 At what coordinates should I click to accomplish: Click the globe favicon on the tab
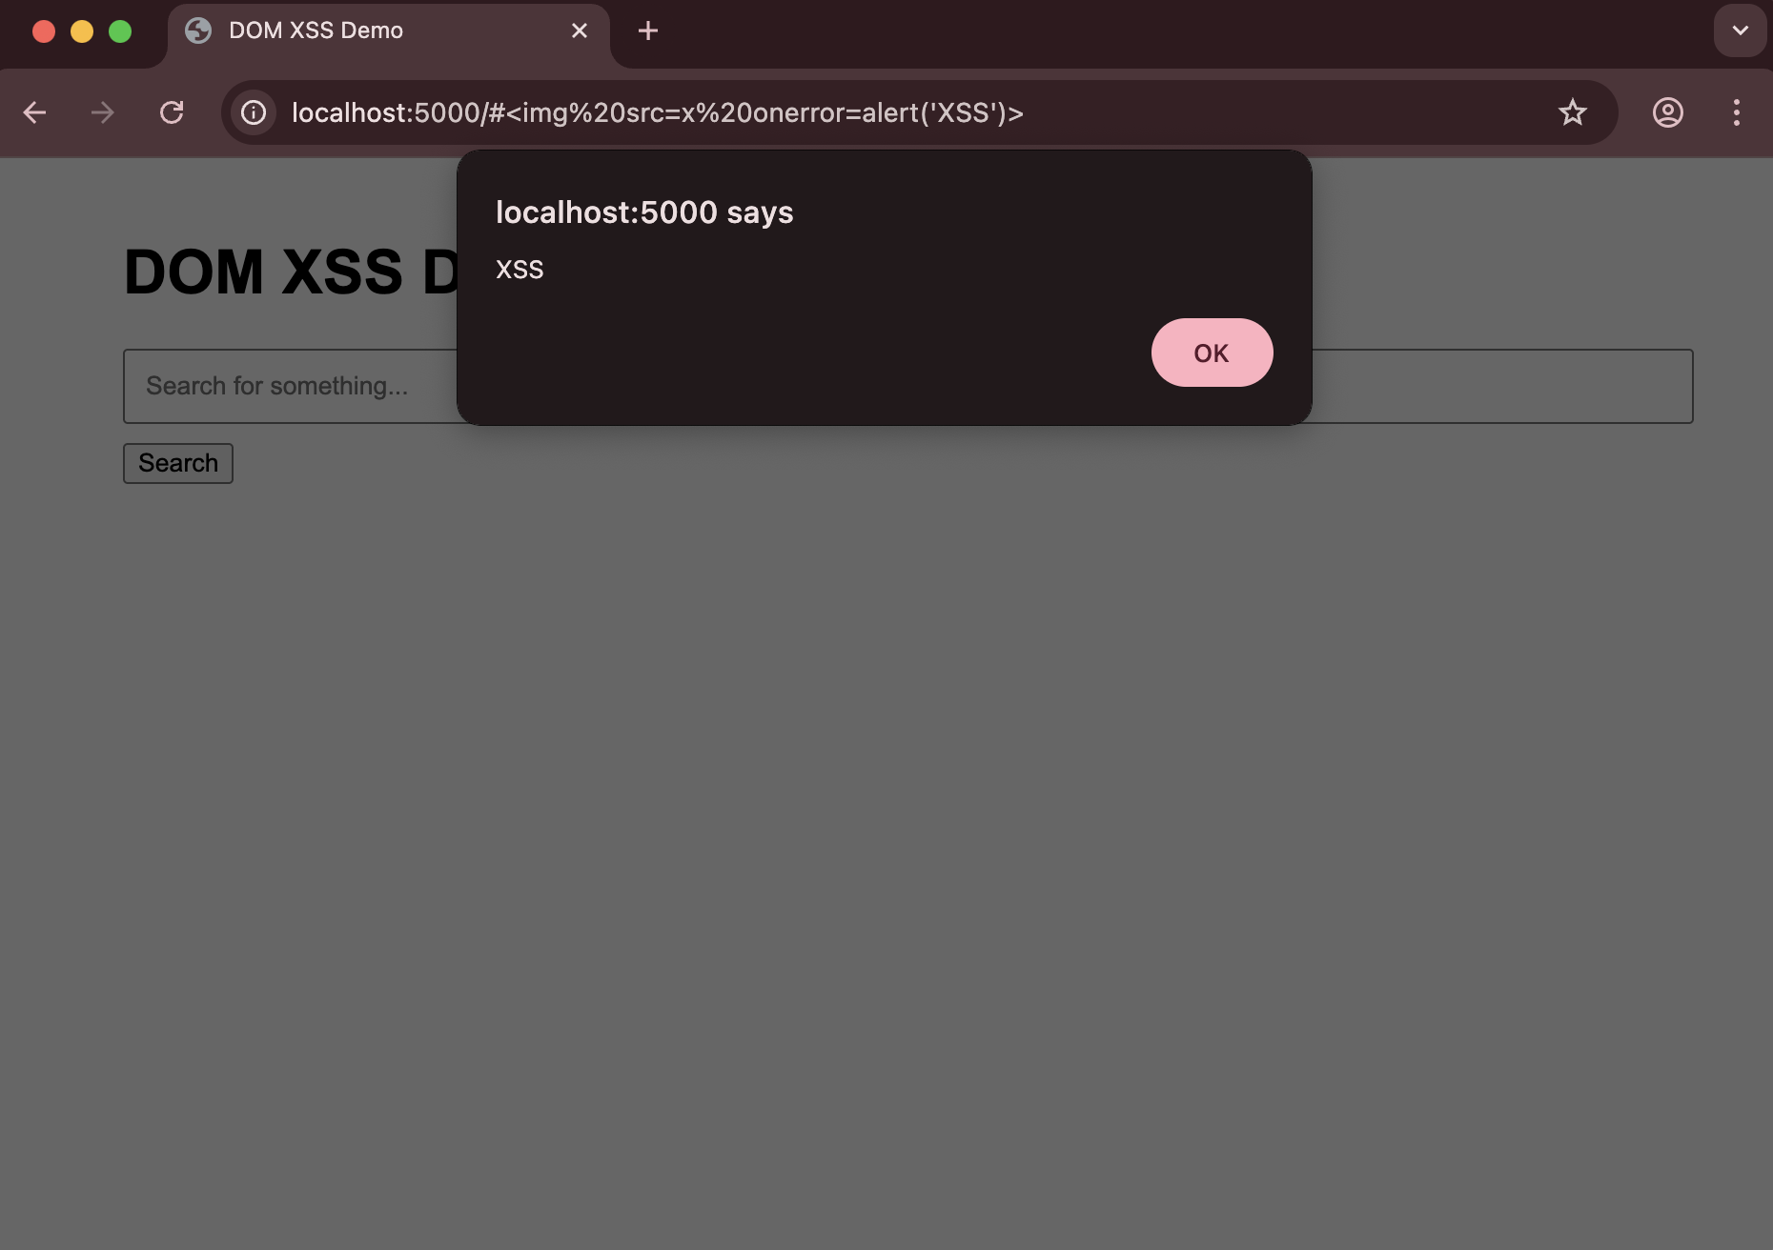pyautogui.click(x=197, y=30)
